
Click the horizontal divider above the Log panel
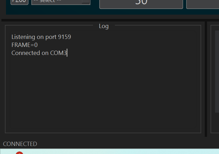click(x=110, y=20)
